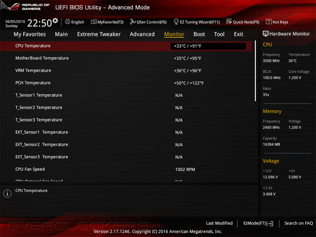Open Quick Note(F9)
Screen dimensions: 316x237
pyautogui.click(x=243, y=22)
